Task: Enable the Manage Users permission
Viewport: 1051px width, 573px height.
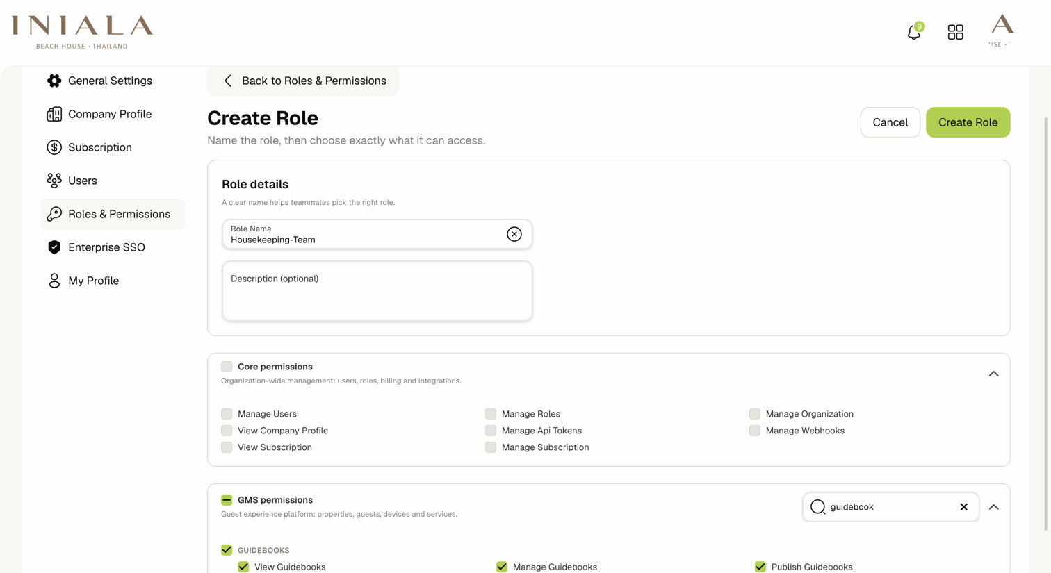Action: point(227,414)
